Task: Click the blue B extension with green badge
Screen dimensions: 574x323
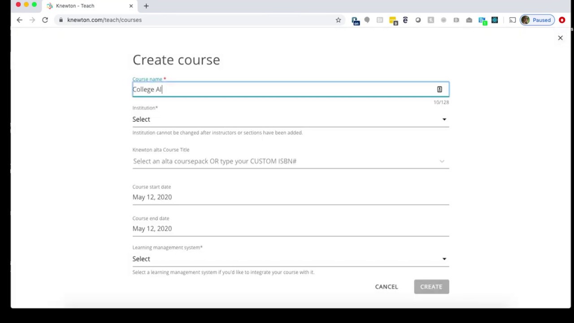Action: [x=483, y=20]
